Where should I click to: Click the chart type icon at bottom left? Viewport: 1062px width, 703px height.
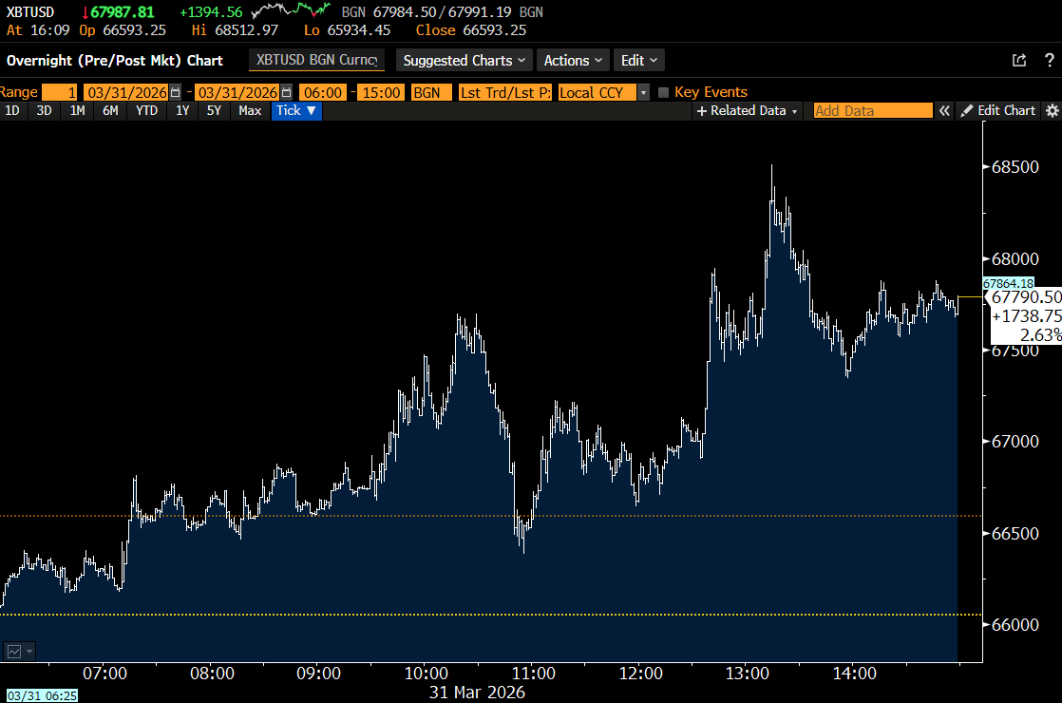click(14, 652)
